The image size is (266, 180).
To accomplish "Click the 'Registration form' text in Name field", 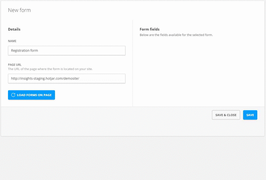I will coord(25,50).
